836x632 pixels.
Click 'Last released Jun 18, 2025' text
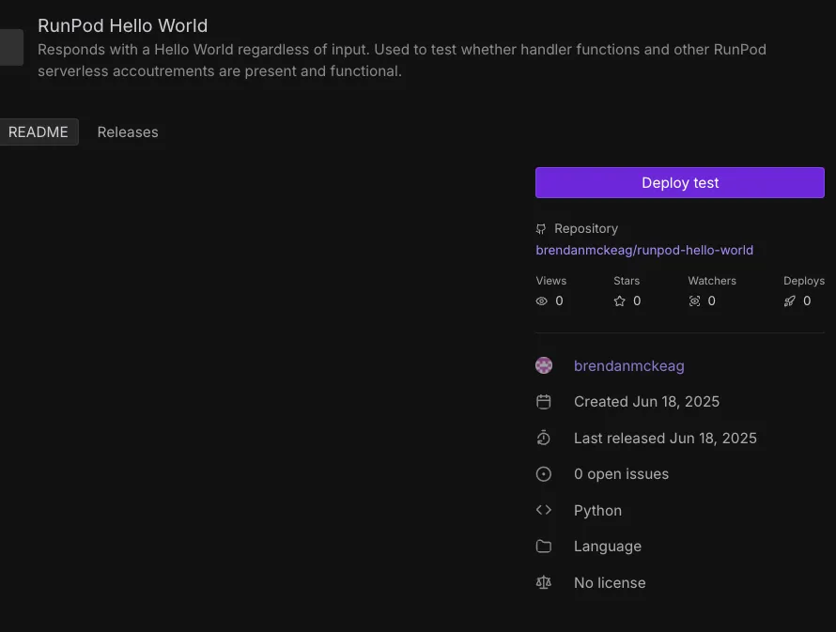(x=665, y=438)
